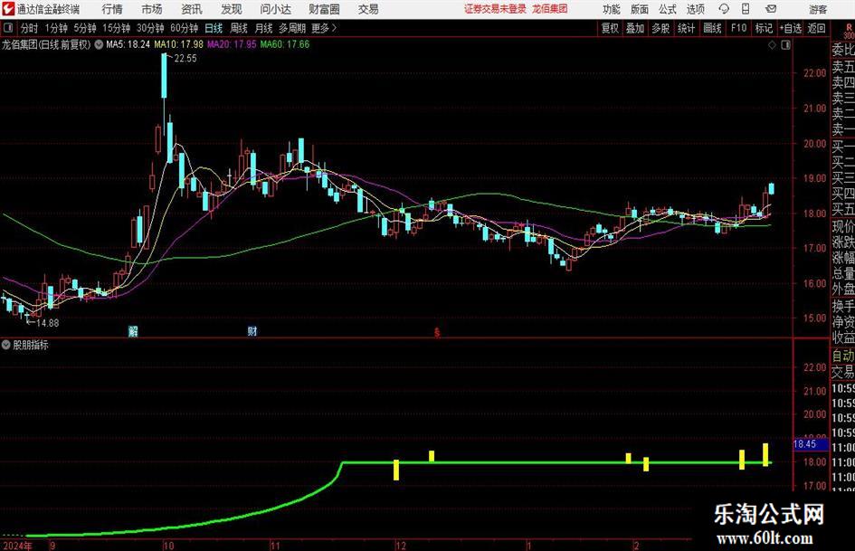This screenshot has width=855, height=551.
Task: Click the MA20: 17.95 label
Action: [232, 44]
